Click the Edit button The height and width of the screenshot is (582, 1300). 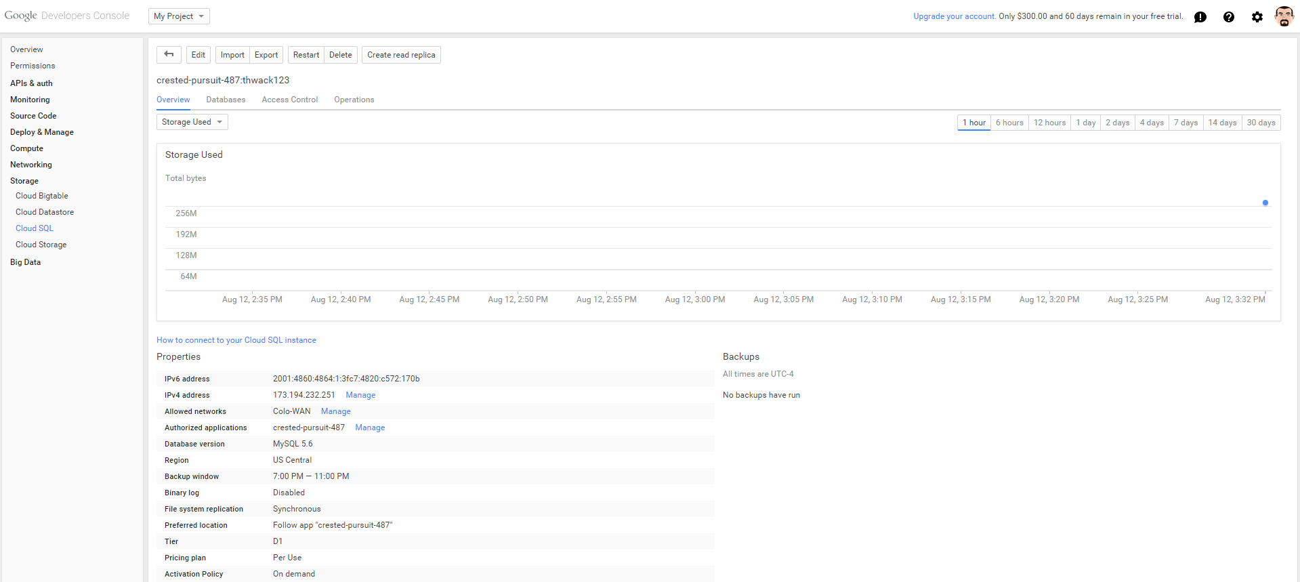tap(198, 55)
